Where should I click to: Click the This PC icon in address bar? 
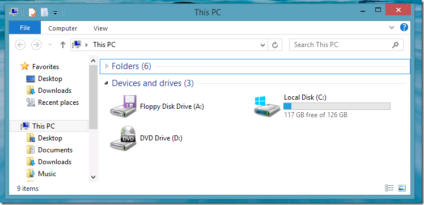click(77, 45)
